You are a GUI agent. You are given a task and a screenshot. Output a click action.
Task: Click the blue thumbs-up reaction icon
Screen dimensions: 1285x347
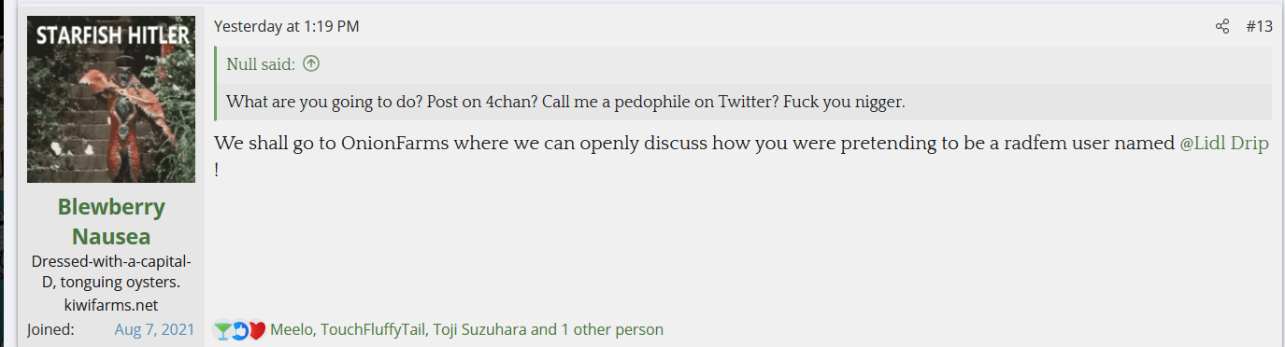[x=239, y=329]
